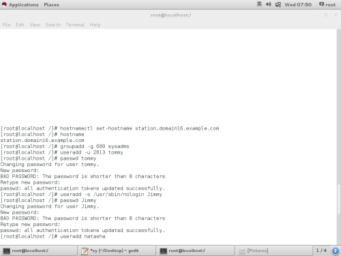
Task: Open the terminal Help menu
Action: pyautogui.click(x=95, y=25)
